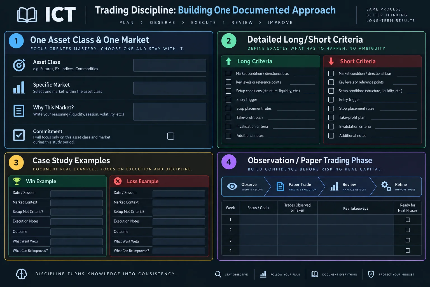This screenshot has height=287, width=430.
Task: Click Week 2 Focus / Goals cell
Action: click(x=258, y=230)
